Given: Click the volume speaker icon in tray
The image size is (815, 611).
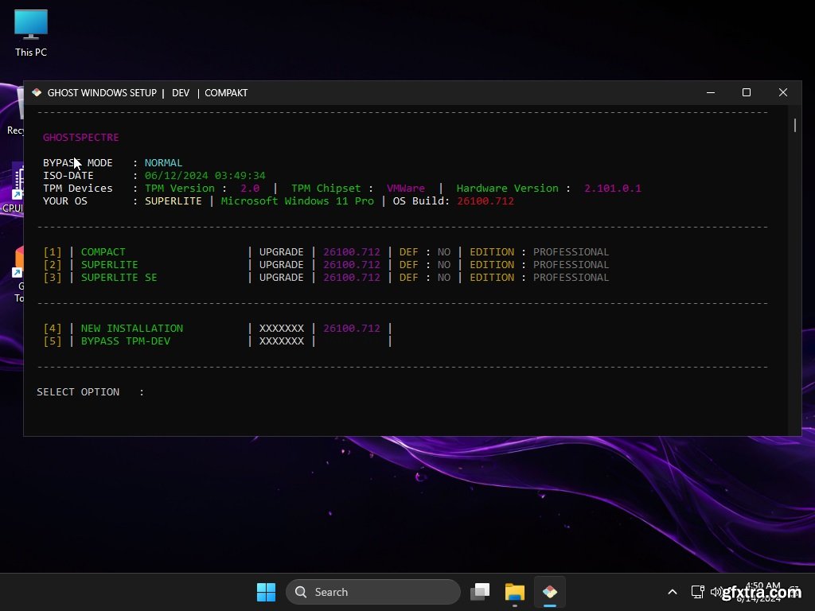Looking at the screenshot, I should 716,592.
